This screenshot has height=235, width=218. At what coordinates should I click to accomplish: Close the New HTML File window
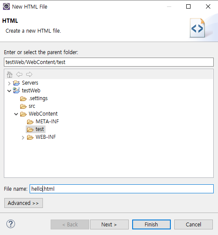pos(208,6)
